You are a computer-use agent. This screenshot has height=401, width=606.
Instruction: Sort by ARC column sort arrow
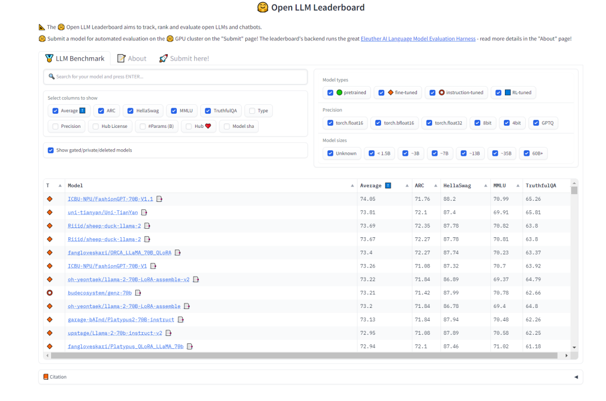coord(435,186)
